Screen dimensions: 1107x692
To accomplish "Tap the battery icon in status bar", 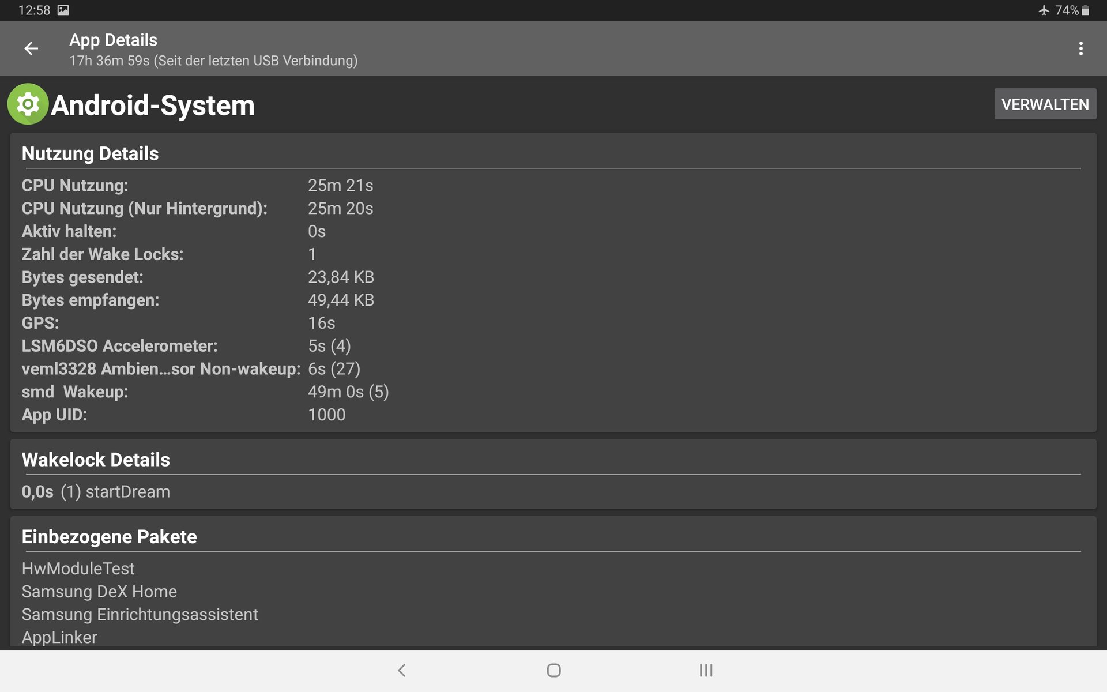I will tap(1085, 10).
